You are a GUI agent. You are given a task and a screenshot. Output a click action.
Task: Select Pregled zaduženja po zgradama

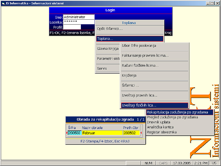pyautogui.click(x=172, y=117)
